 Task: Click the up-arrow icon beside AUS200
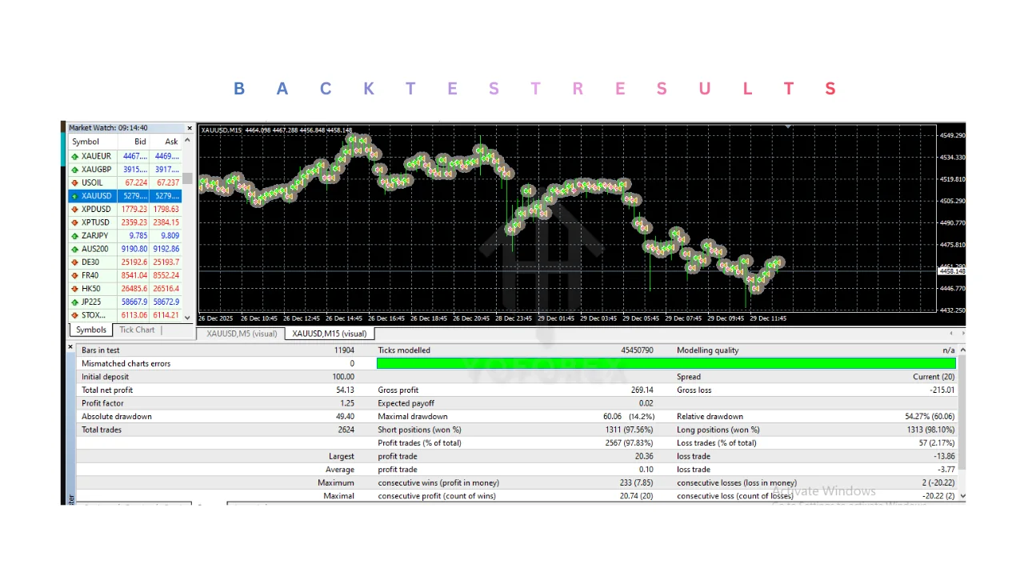click(x=75, y=249)
